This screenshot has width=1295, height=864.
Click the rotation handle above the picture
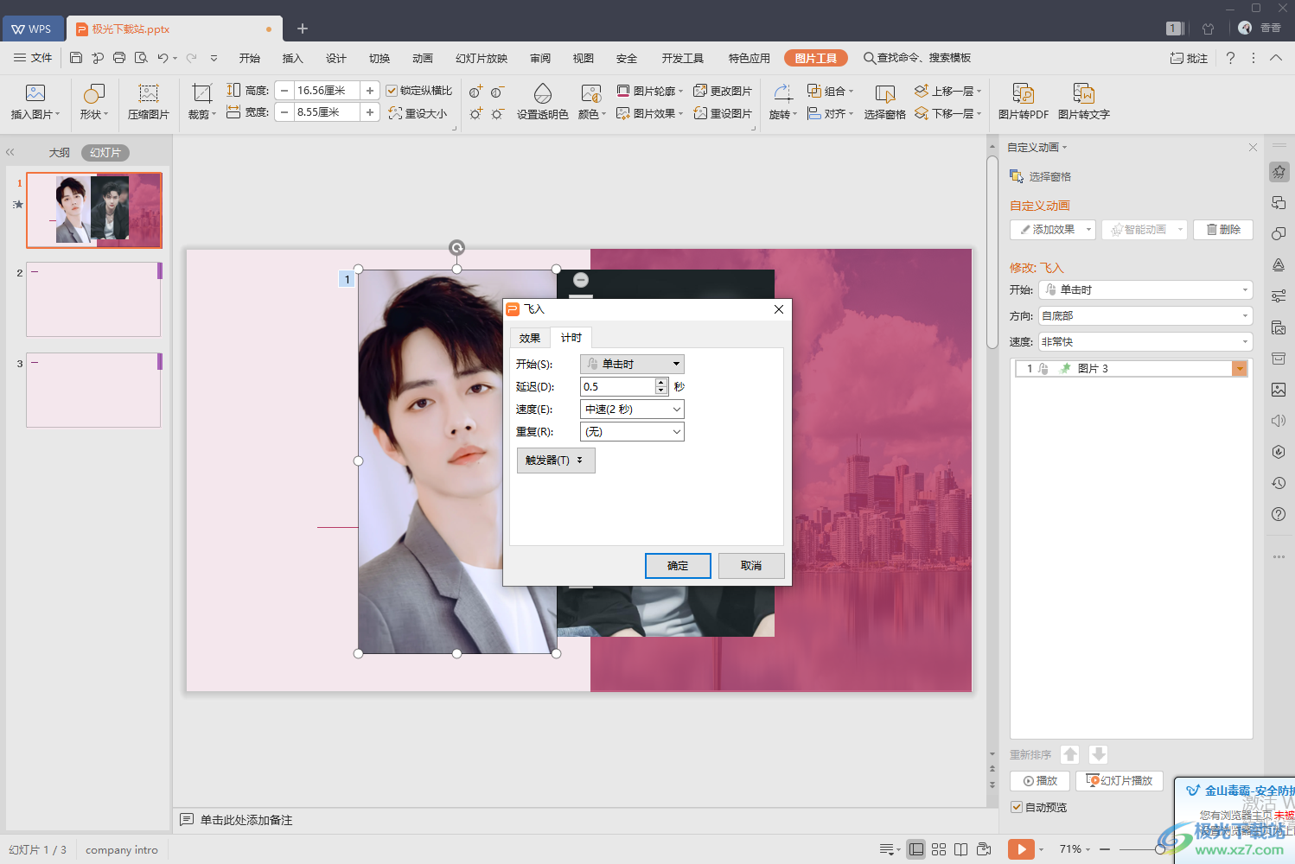(456, 248)
